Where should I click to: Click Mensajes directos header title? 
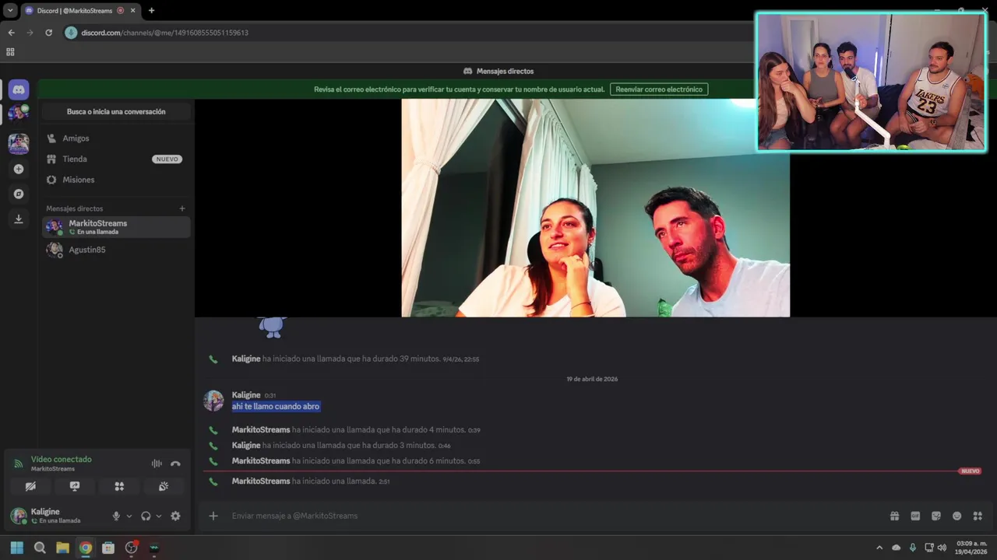(505, 71)
